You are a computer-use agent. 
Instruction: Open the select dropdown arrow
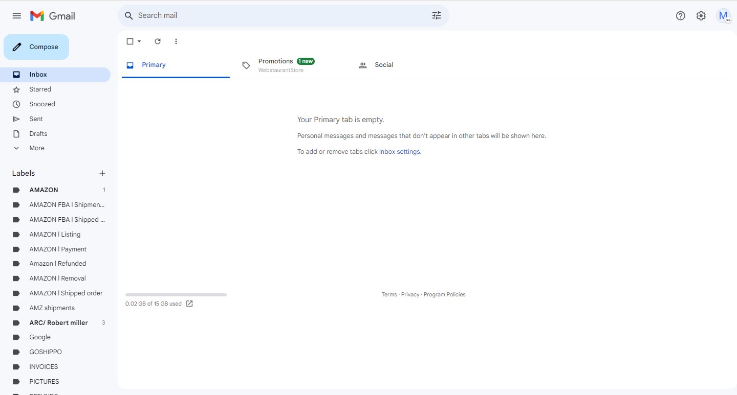click(x=139, y=41)
